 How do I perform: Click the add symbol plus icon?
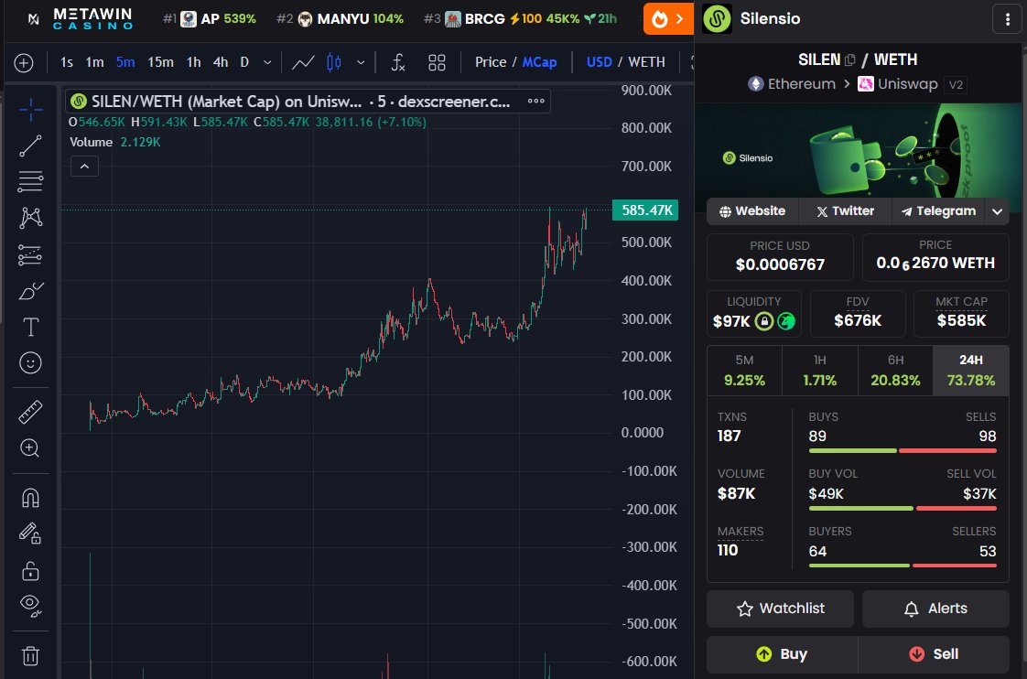pos(24,63)
